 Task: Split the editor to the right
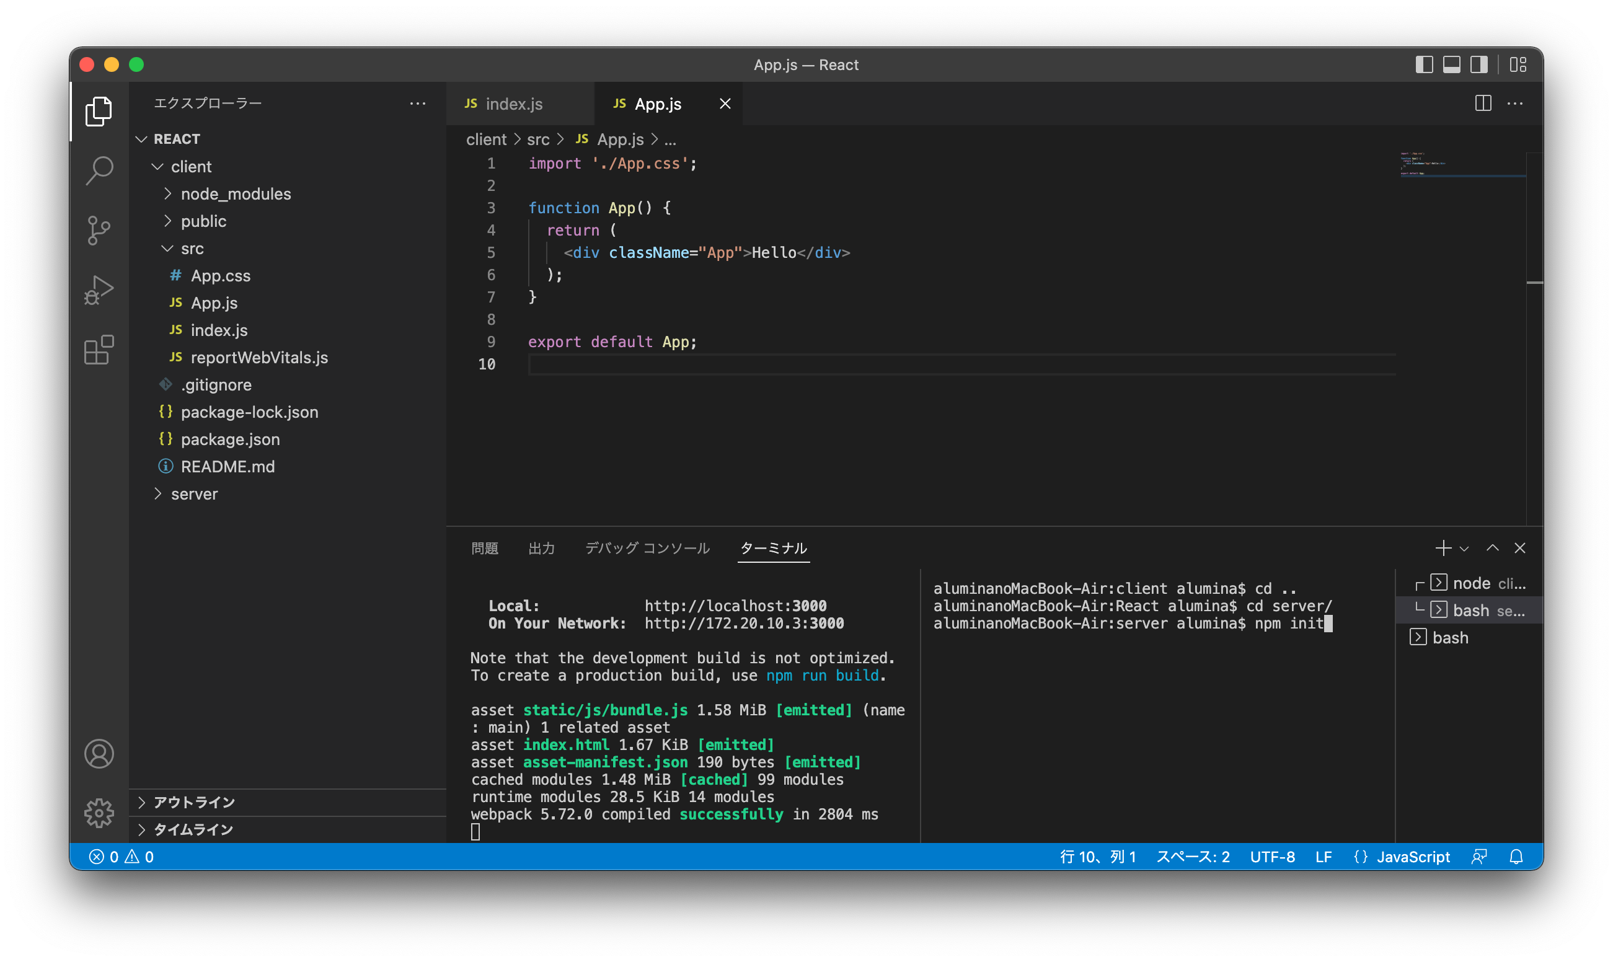[1483, 103]
